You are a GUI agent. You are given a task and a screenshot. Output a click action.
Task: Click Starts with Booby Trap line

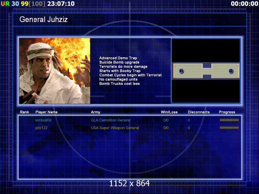point(120,71)
